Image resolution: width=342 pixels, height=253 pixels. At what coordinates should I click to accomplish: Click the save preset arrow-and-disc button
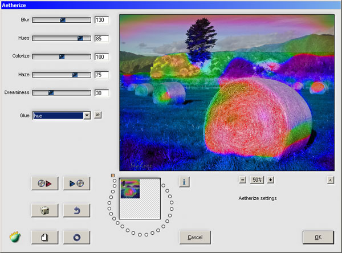76,183
